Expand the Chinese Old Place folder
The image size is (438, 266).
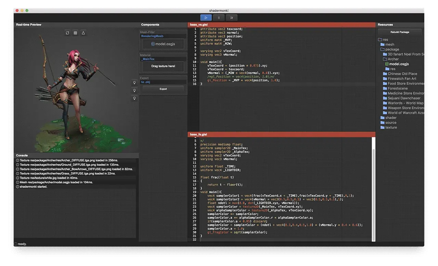pyautogui.click(x=385, y=74)
